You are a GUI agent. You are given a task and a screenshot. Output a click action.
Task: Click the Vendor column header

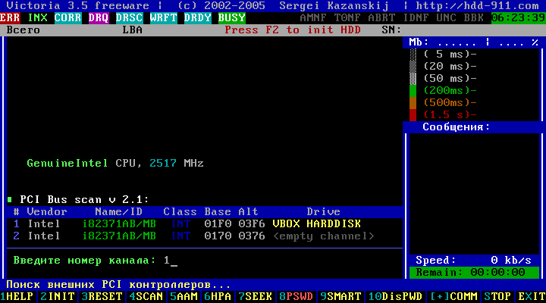[47, 212]
